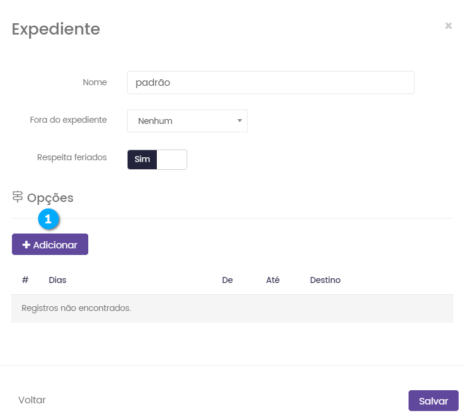The image size is (464, 417).
Task: Click the plus icon on Adicionar button
Action: (26, 245)
